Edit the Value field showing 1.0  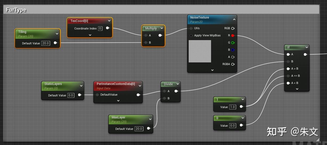tap(233, 107)
